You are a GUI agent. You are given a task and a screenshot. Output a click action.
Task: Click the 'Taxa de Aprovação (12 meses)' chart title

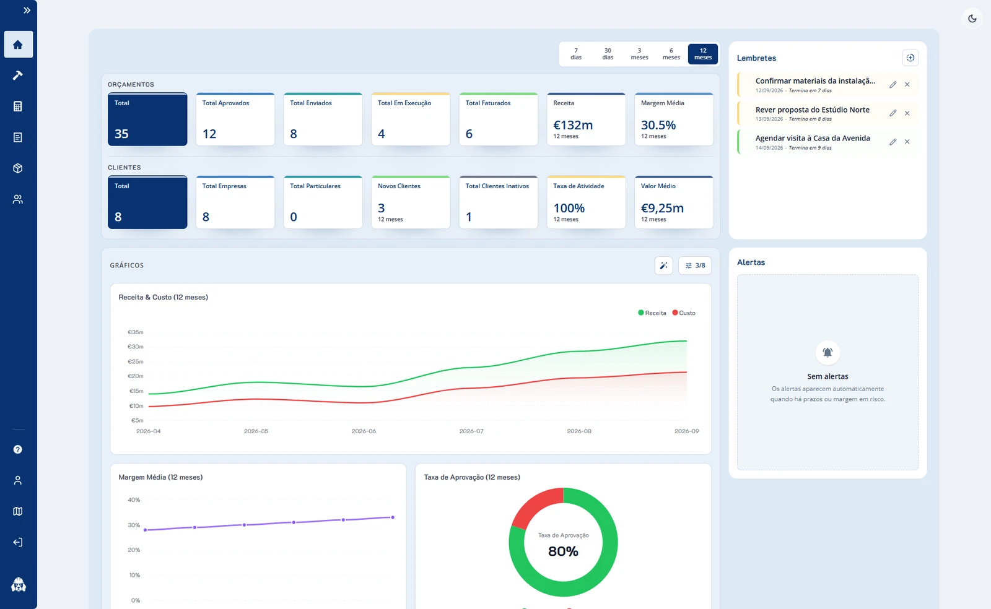coord(472,477)
